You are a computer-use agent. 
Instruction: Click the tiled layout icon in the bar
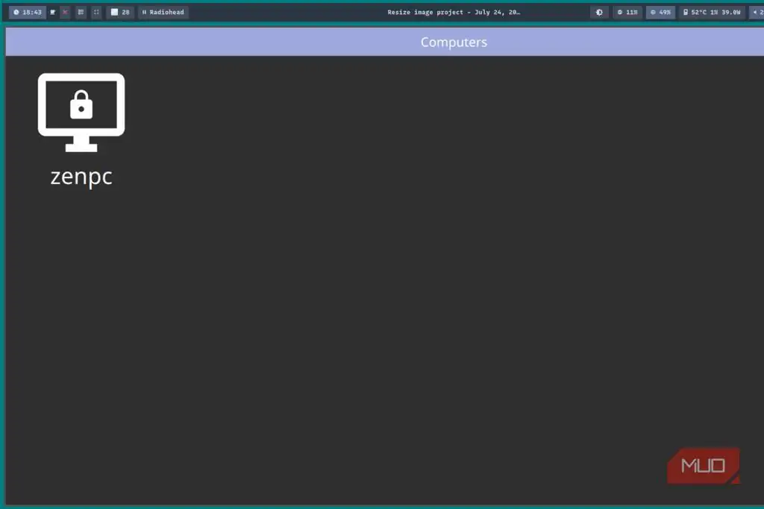coord(81,12)
